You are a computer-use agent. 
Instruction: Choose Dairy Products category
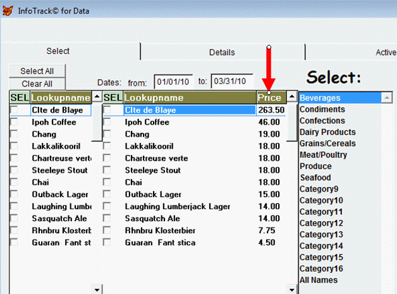pyautogui.click(x=327, y=132)
